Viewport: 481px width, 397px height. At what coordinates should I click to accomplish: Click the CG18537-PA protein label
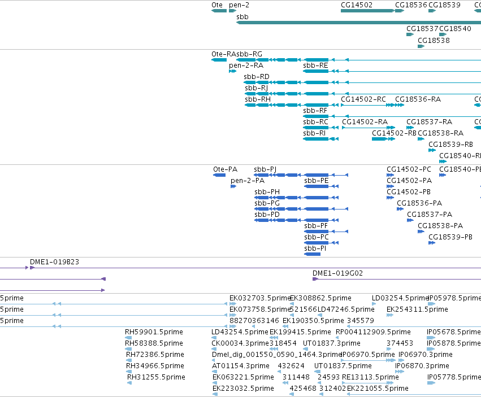coord(430,215)
